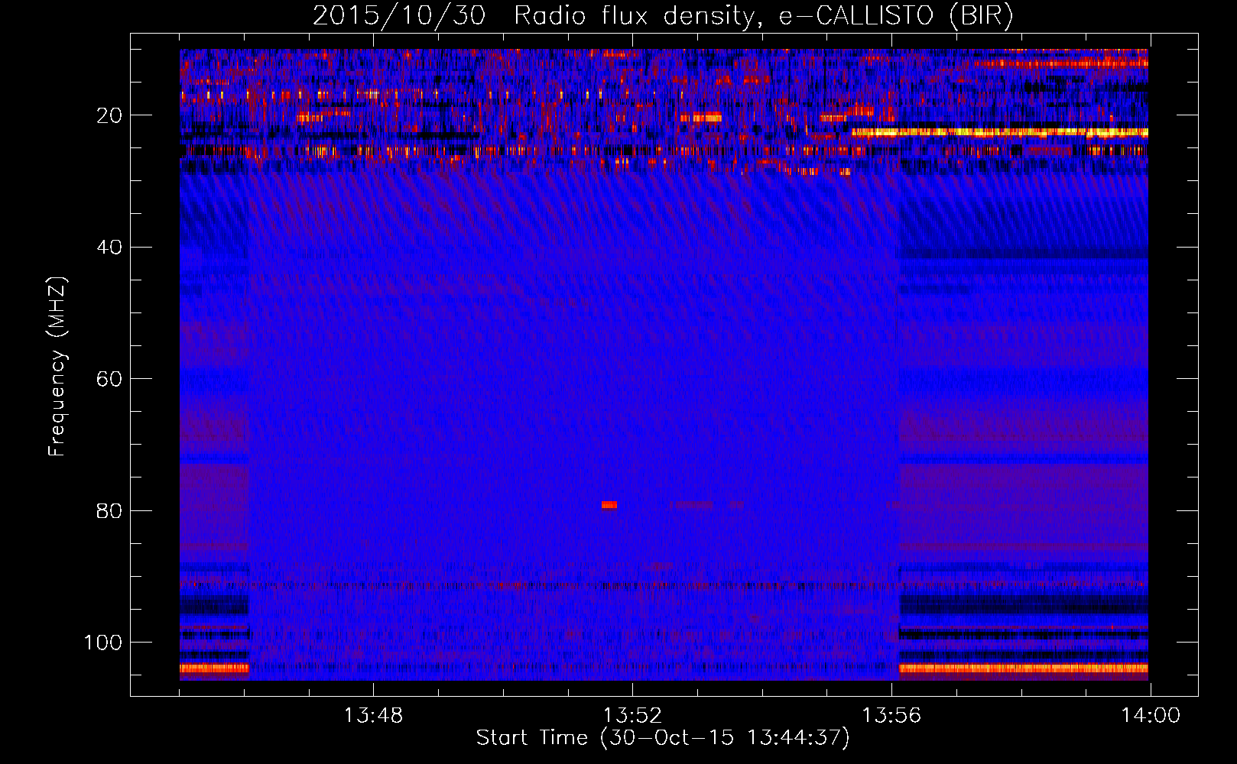Image resolution: width=1237 pixels, height=764 pixels.
Task: Click the bright red burst near 80 MHz
Action: [x=609, y=504]
